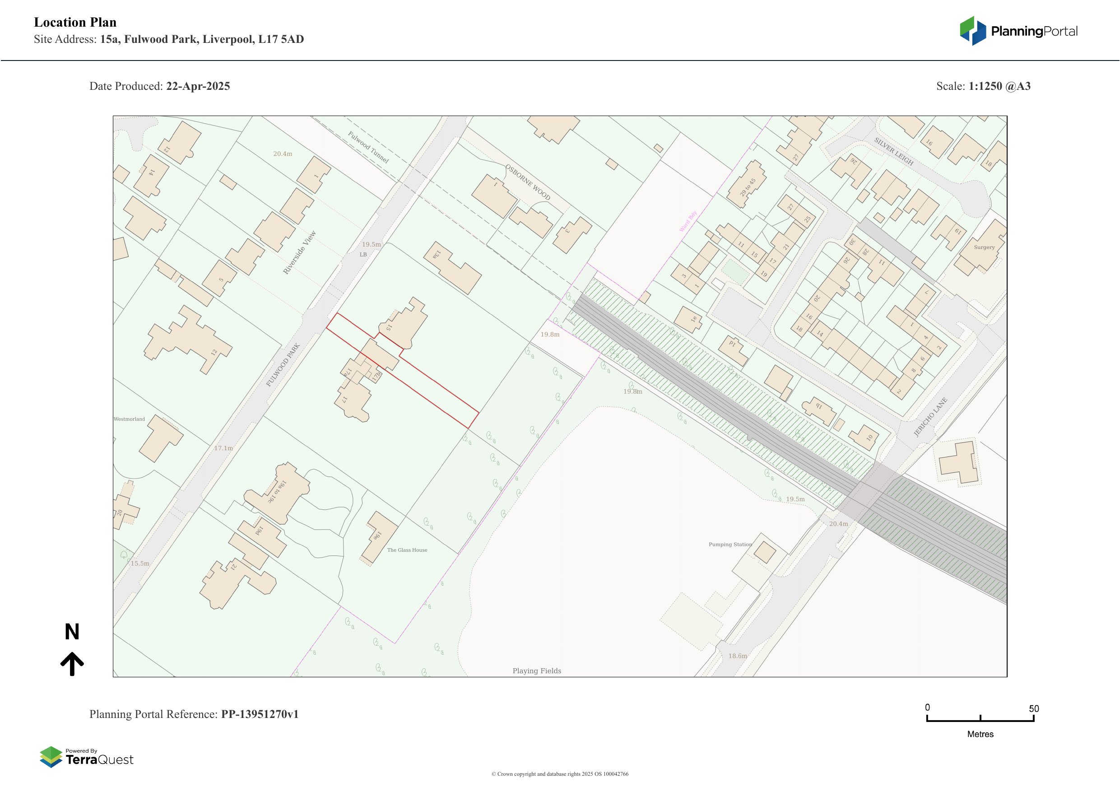This screenshot has height=792, width=1120.
Task: Click the large N compass letter
Action: [72, 632]
